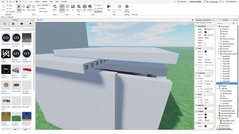Open Import 3D
This screenshot has height=134, width=239.
pyautogui.click(x=79, y=8)
